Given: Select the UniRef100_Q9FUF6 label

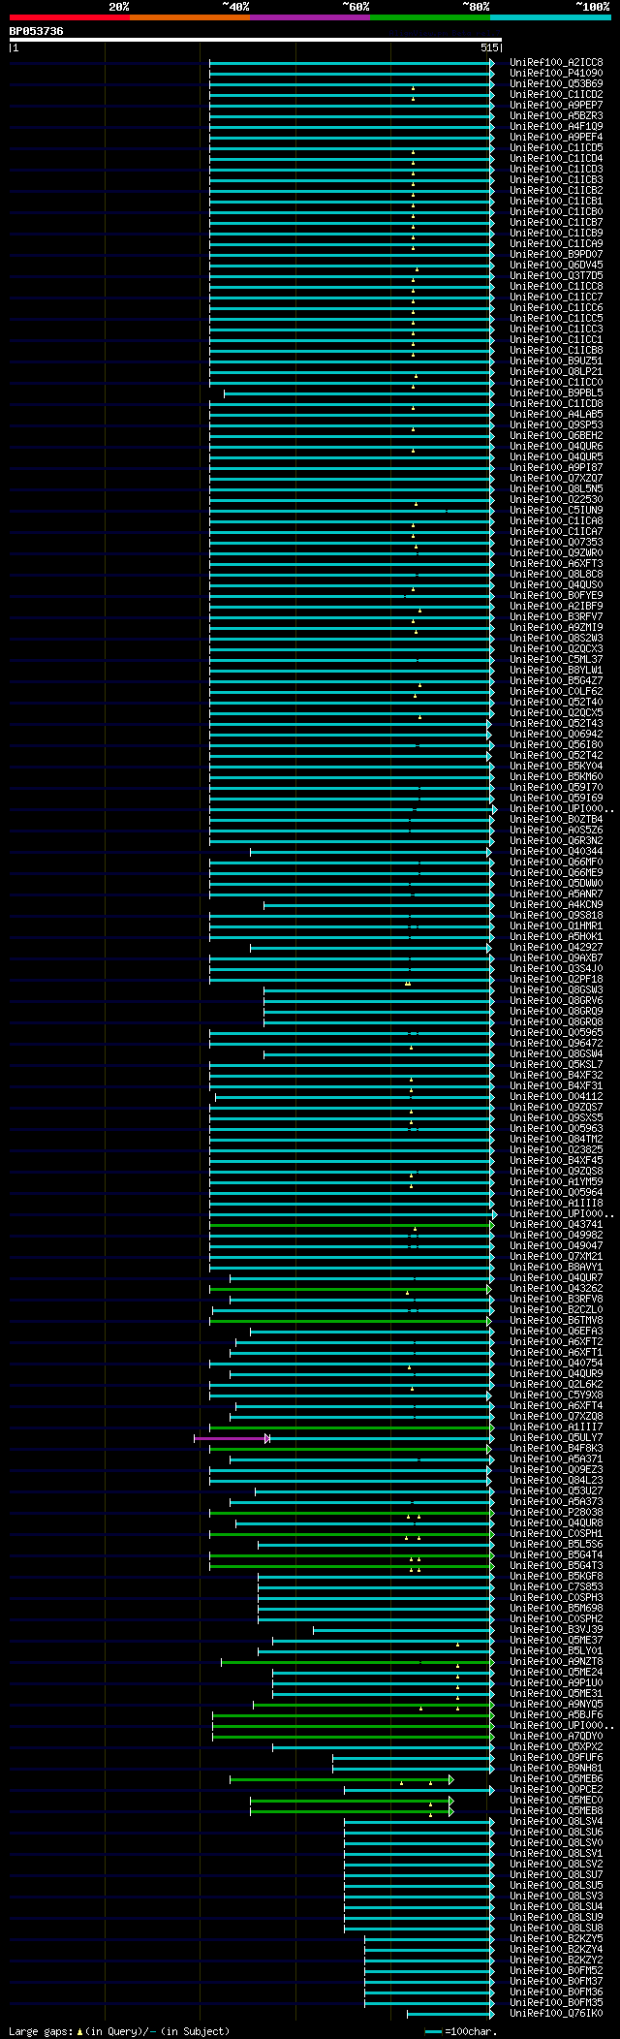Looking at the screenshot, I should [556, 1757].
